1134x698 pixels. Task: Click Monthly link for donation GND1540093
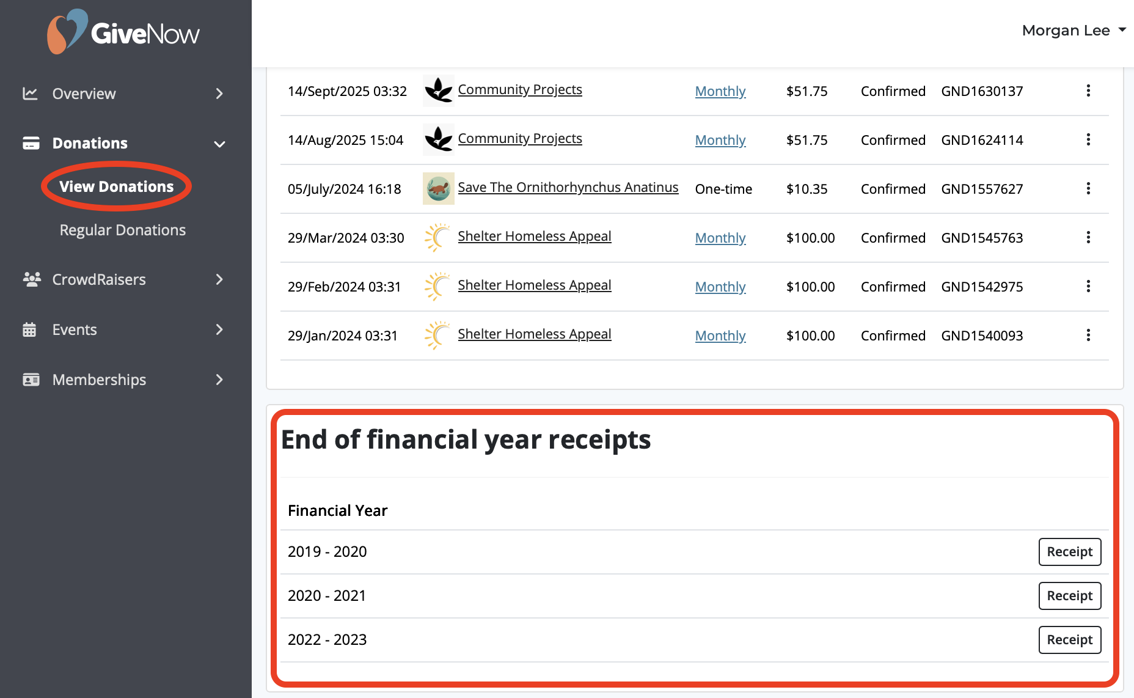[720, 336]
